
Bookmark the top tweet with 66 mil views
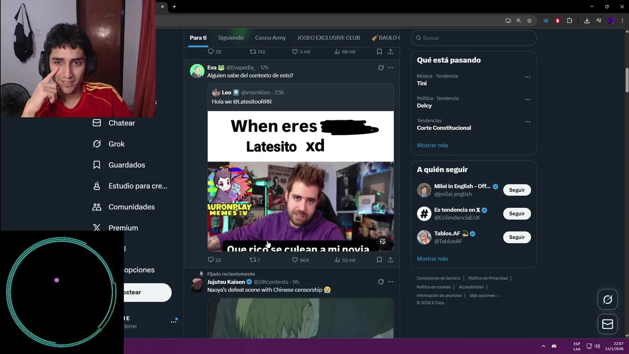(x=379, y=52)
